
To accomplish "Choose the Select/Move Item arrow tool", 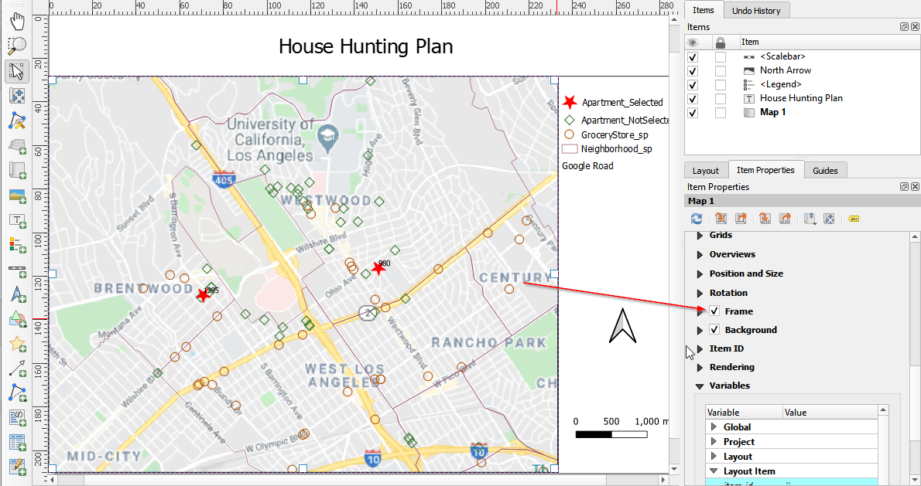I will pos(17,71).
